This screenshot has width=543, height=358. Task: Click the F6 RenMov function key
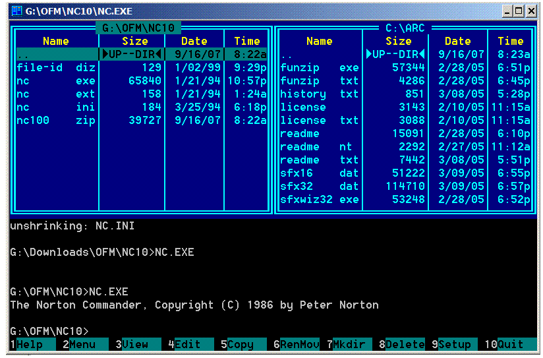297,344
